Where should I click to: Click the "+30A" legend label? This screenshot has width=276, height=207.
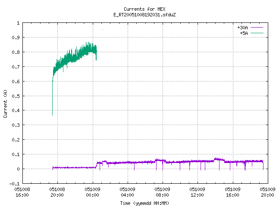click(x=242, y=28)
